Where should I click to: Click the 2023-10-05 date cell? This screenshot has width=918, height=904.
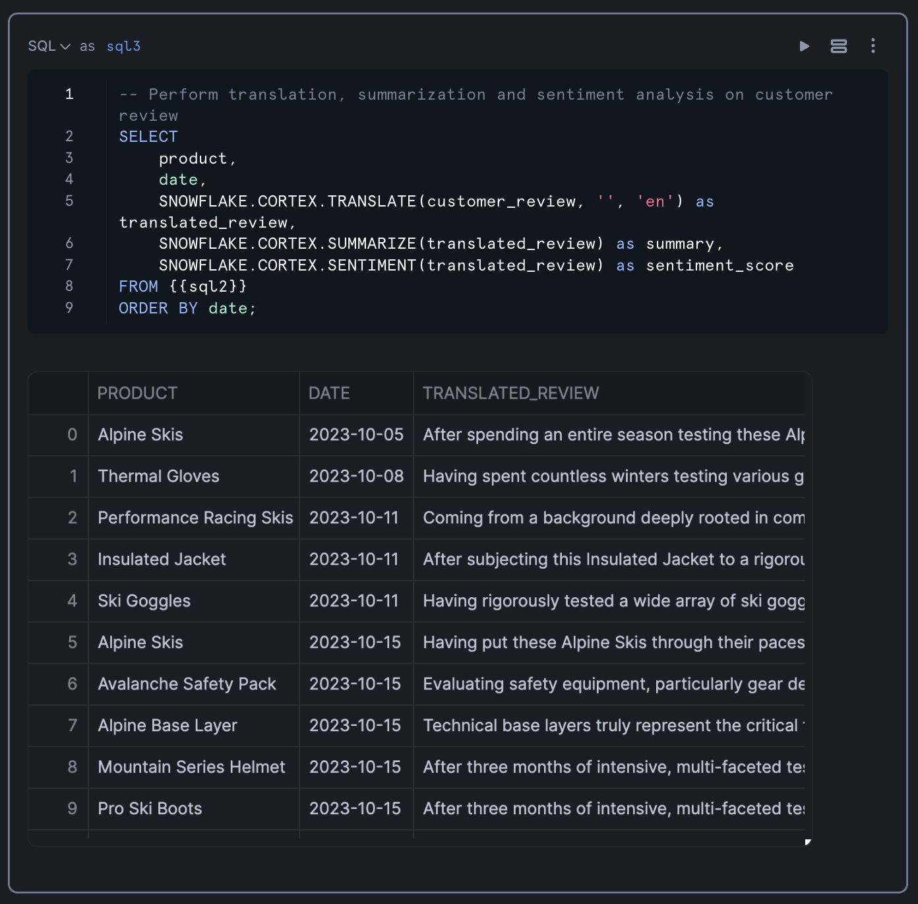click(356, 435)
